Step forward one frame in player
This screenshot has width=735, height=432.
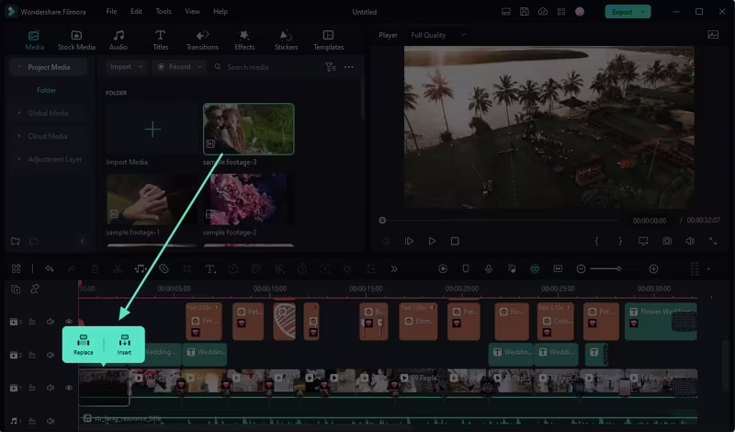tap(409, 241)
